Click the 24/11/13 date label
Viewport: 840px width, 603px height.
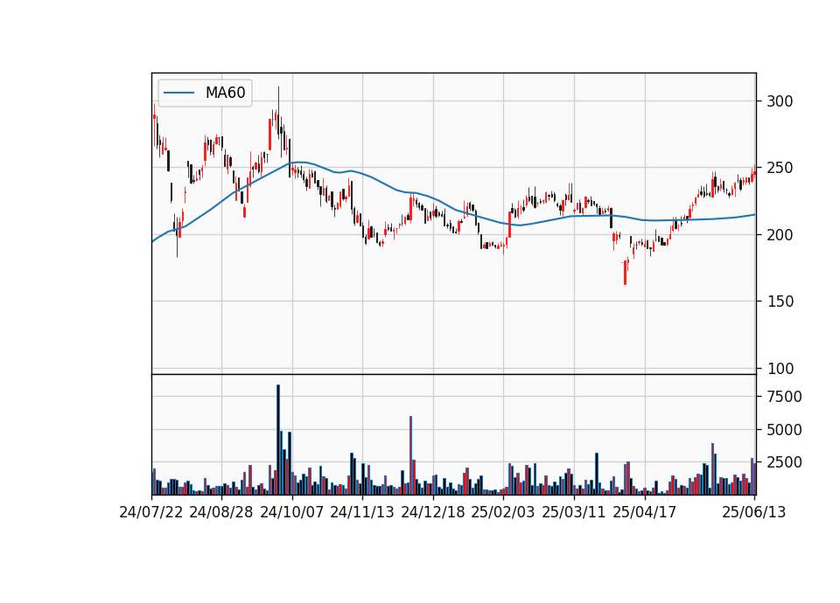[x=362, y=512]
